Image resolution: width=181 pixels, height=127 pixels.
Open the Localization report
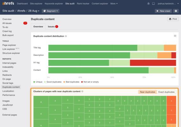pos(8,91)
